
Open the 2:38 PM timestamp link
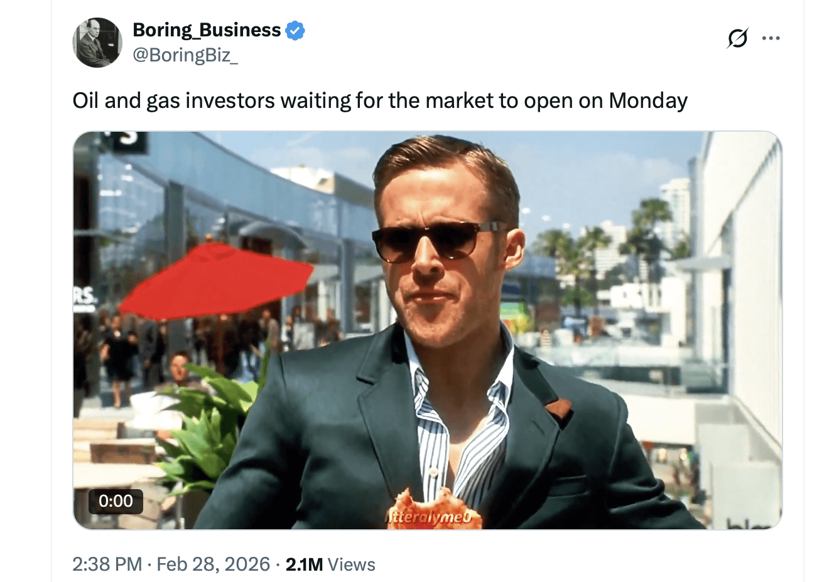coord(107,564)
